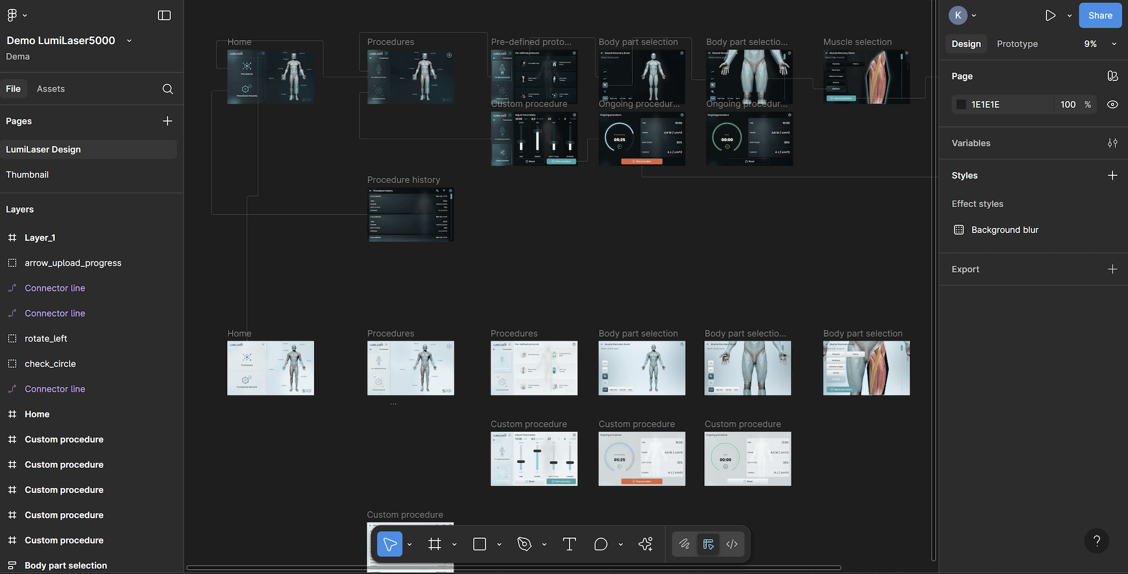
Task: Select the Comment tool
Action: point(601,544)
